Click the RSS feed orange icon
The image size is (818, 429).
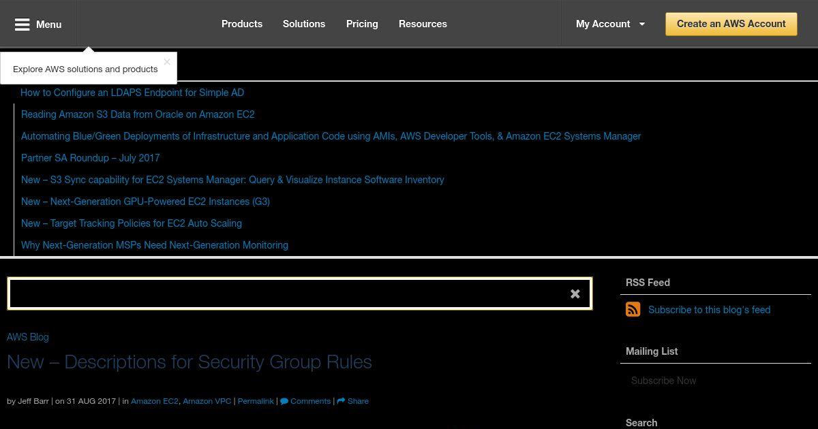coord(633,309)
